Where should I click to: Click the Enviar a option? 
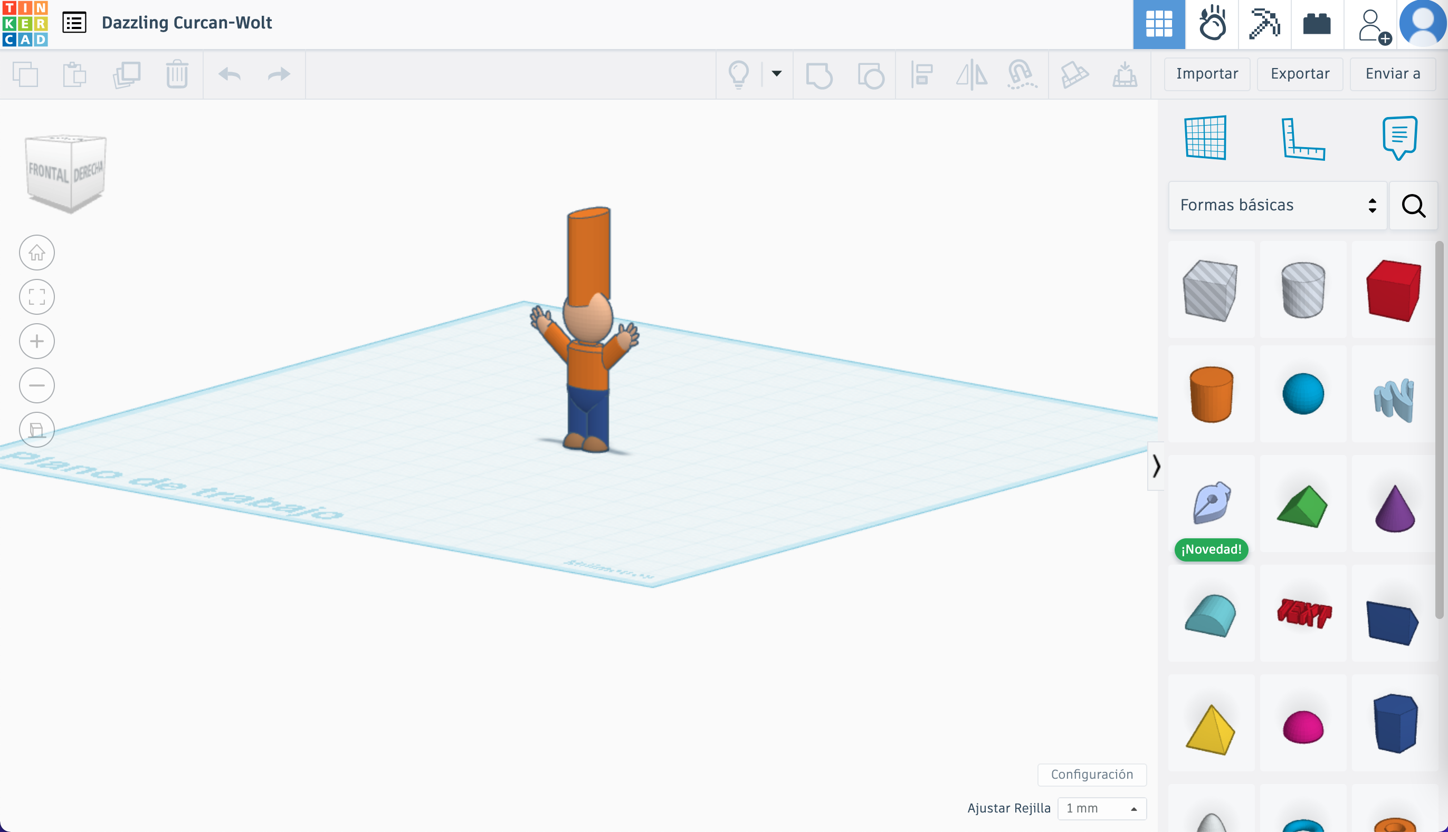point(1393,74)
